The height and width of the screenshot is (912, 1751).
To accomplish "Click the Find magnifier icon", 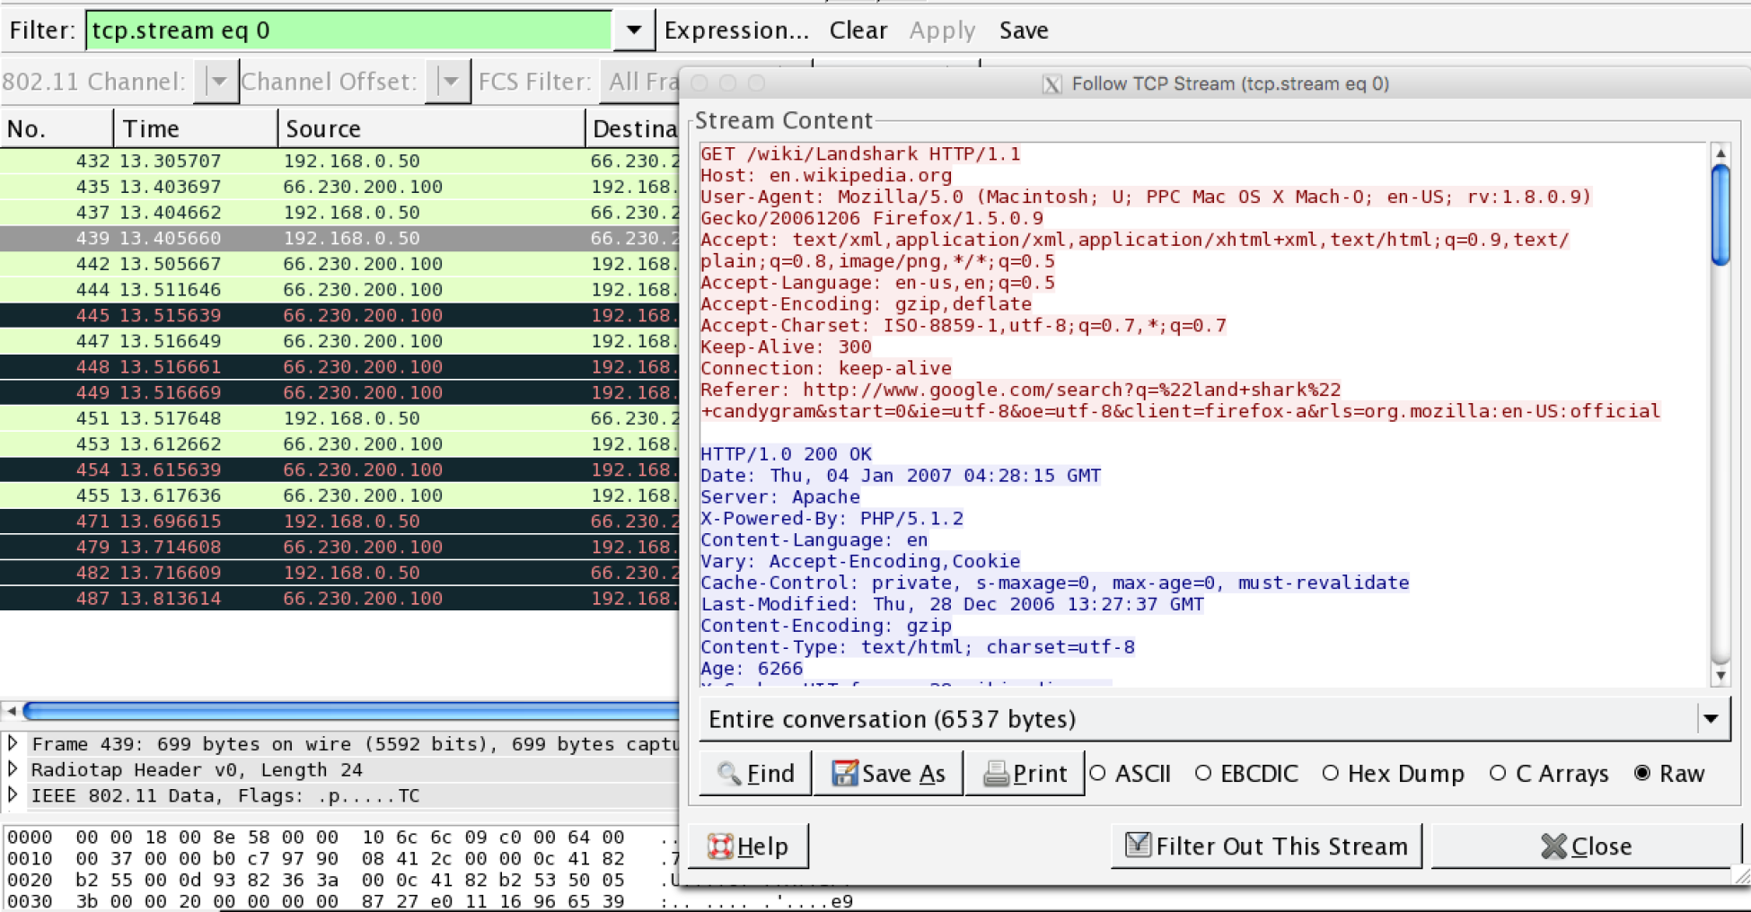I will click(728, 774).
